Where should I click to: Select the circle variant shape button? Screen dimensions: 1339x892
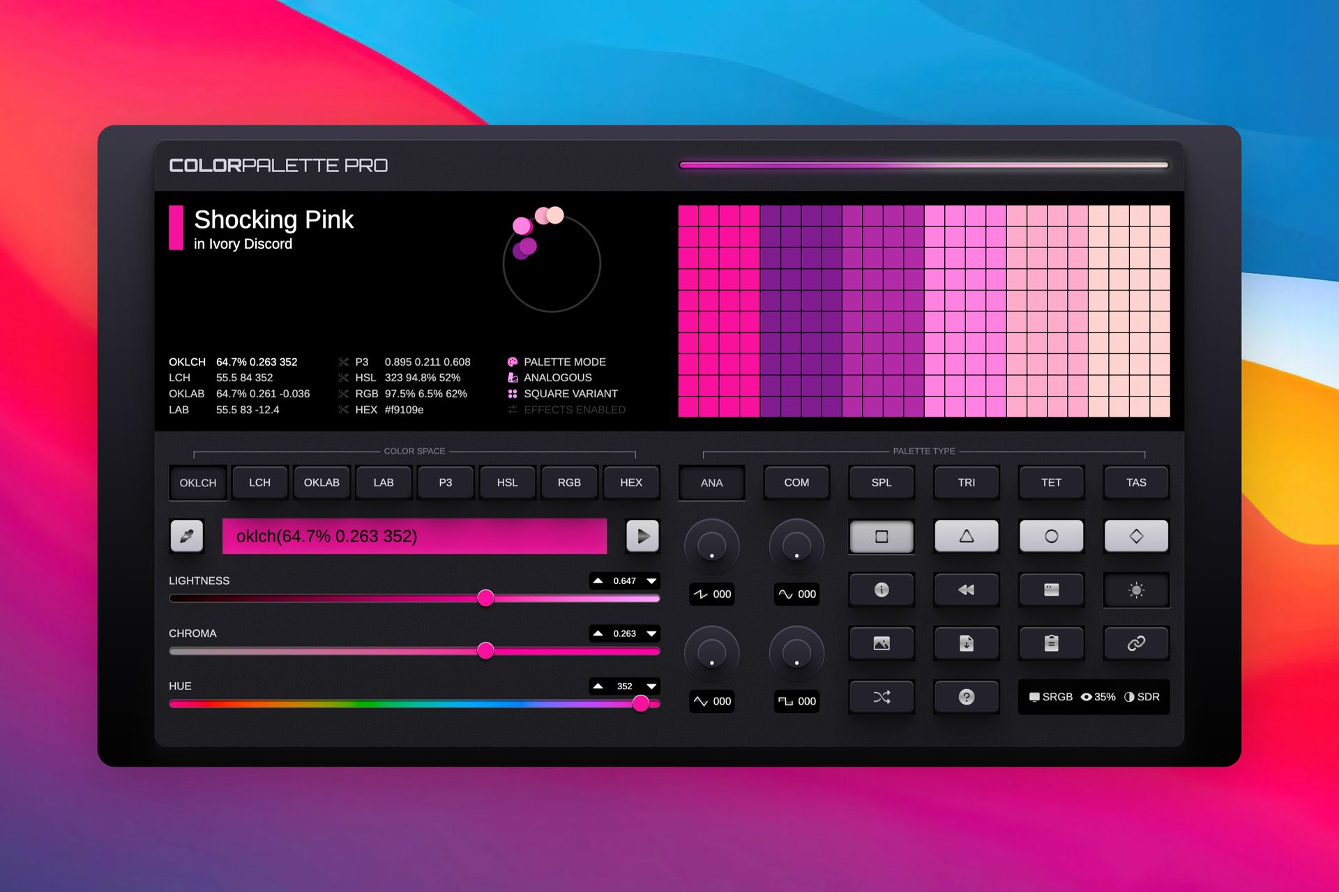(x=1051, y=536)
